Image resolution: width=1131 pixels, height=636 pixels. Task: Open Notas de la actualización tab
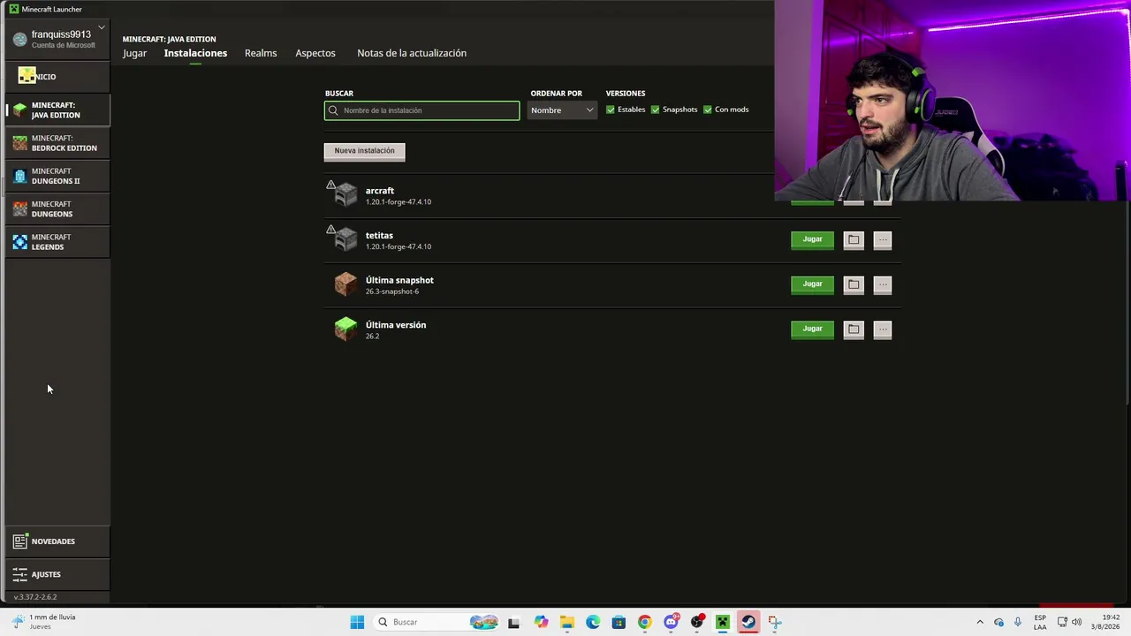tap(412, 53)
